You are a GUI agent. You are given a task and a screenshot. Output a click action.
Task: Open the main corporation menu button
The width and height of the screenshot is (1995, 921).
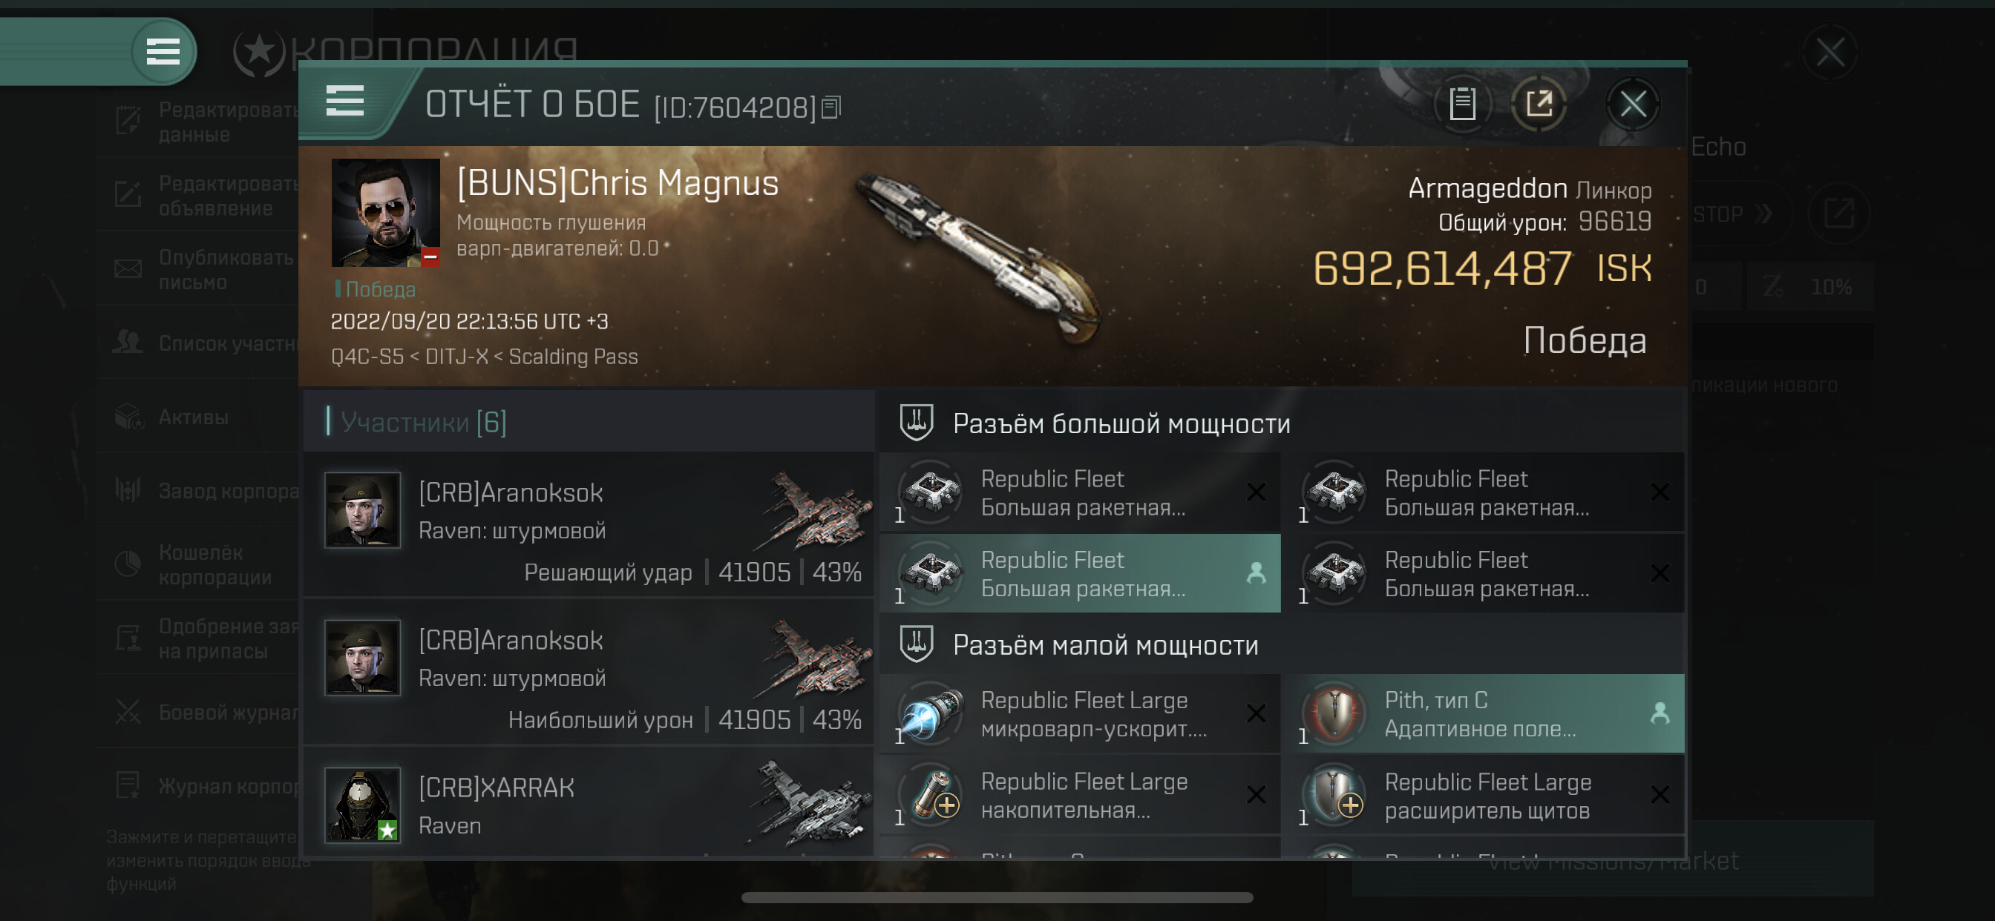pyautogui.click(x=163, y=52)
